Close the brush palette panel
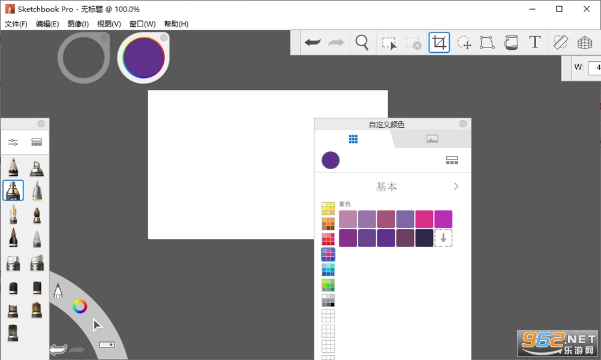The height and width of the screenshot is (360, 601). (x=41, y=124)
